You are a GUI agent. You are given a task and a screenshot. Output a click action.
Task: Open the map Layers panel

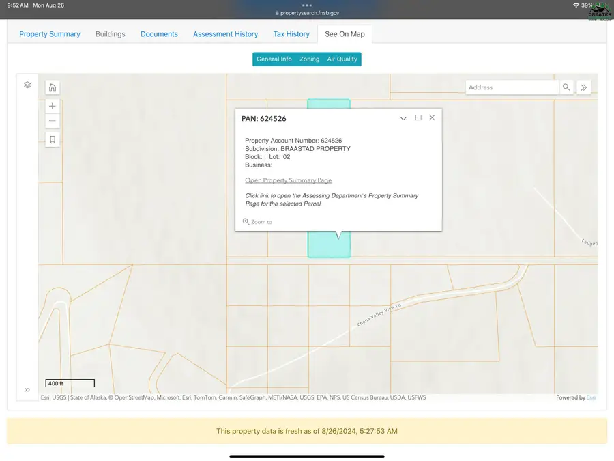click(27, 84)
